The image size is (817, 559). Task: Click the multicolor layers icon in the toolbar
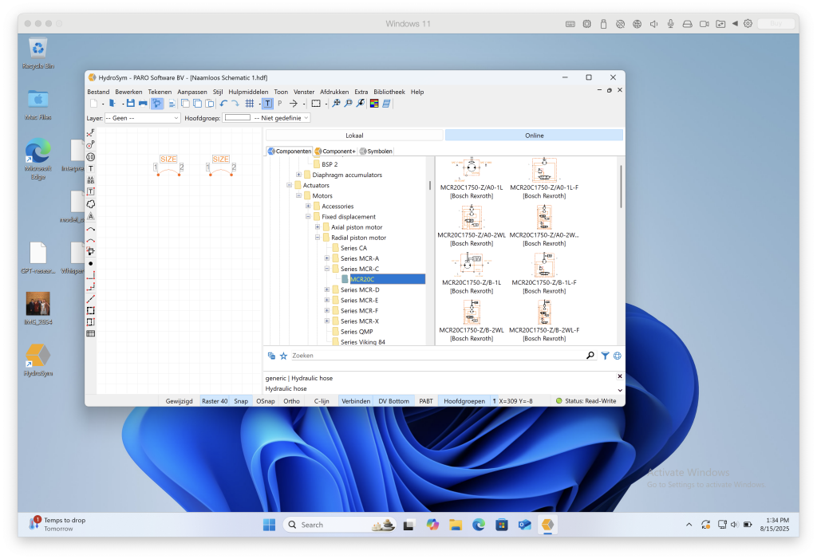[374, 104]
